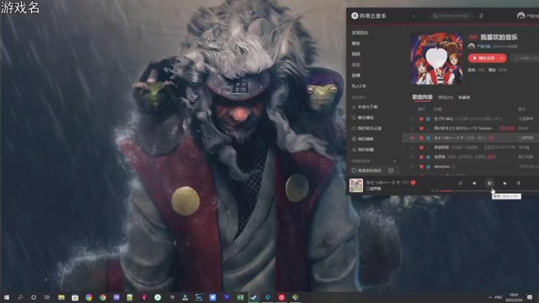Select the song attraction
This screenshot has width=539, height=303.
[x=442, y=166]
